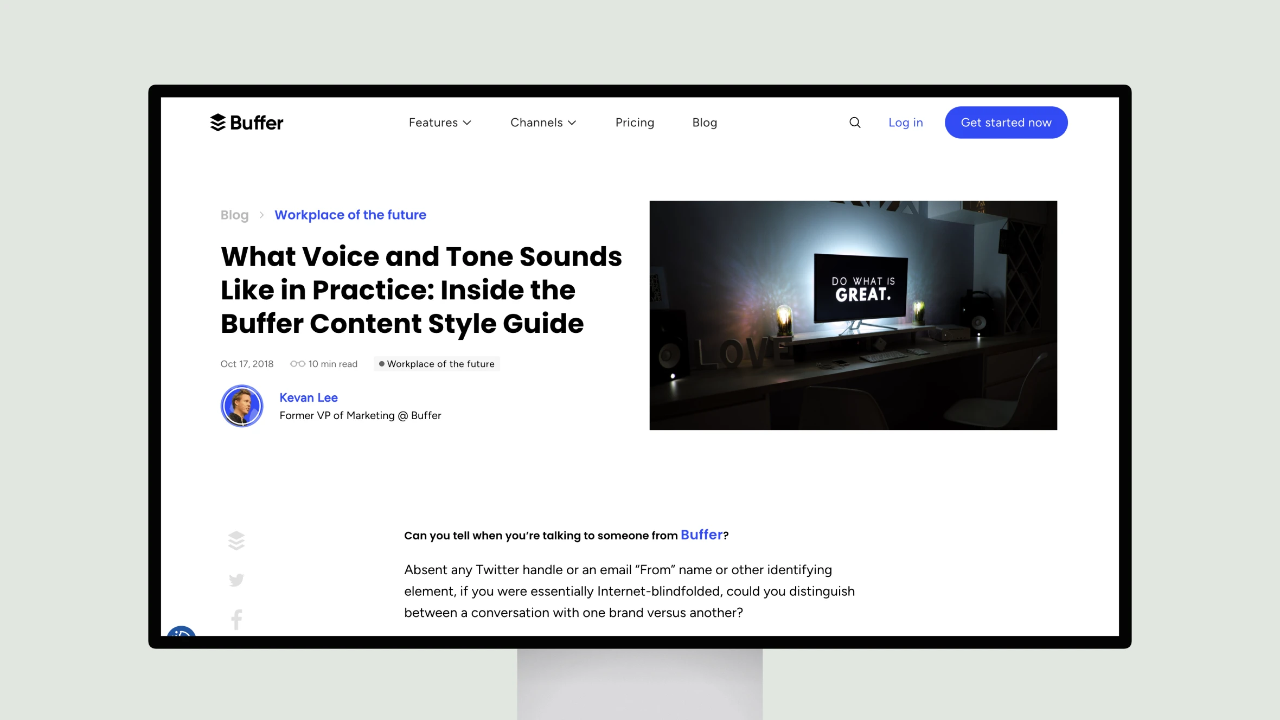
Task: Click the Buffer hyperlink in article body
Action: (x=702, y=535)
